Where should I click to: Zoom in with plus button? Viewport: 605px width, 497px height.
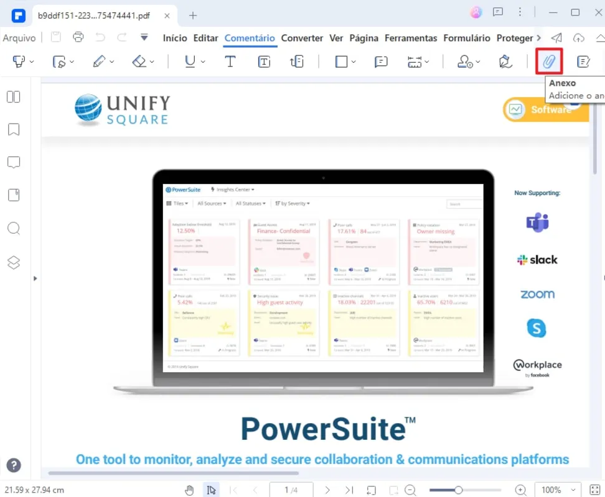tap(520, 490)
